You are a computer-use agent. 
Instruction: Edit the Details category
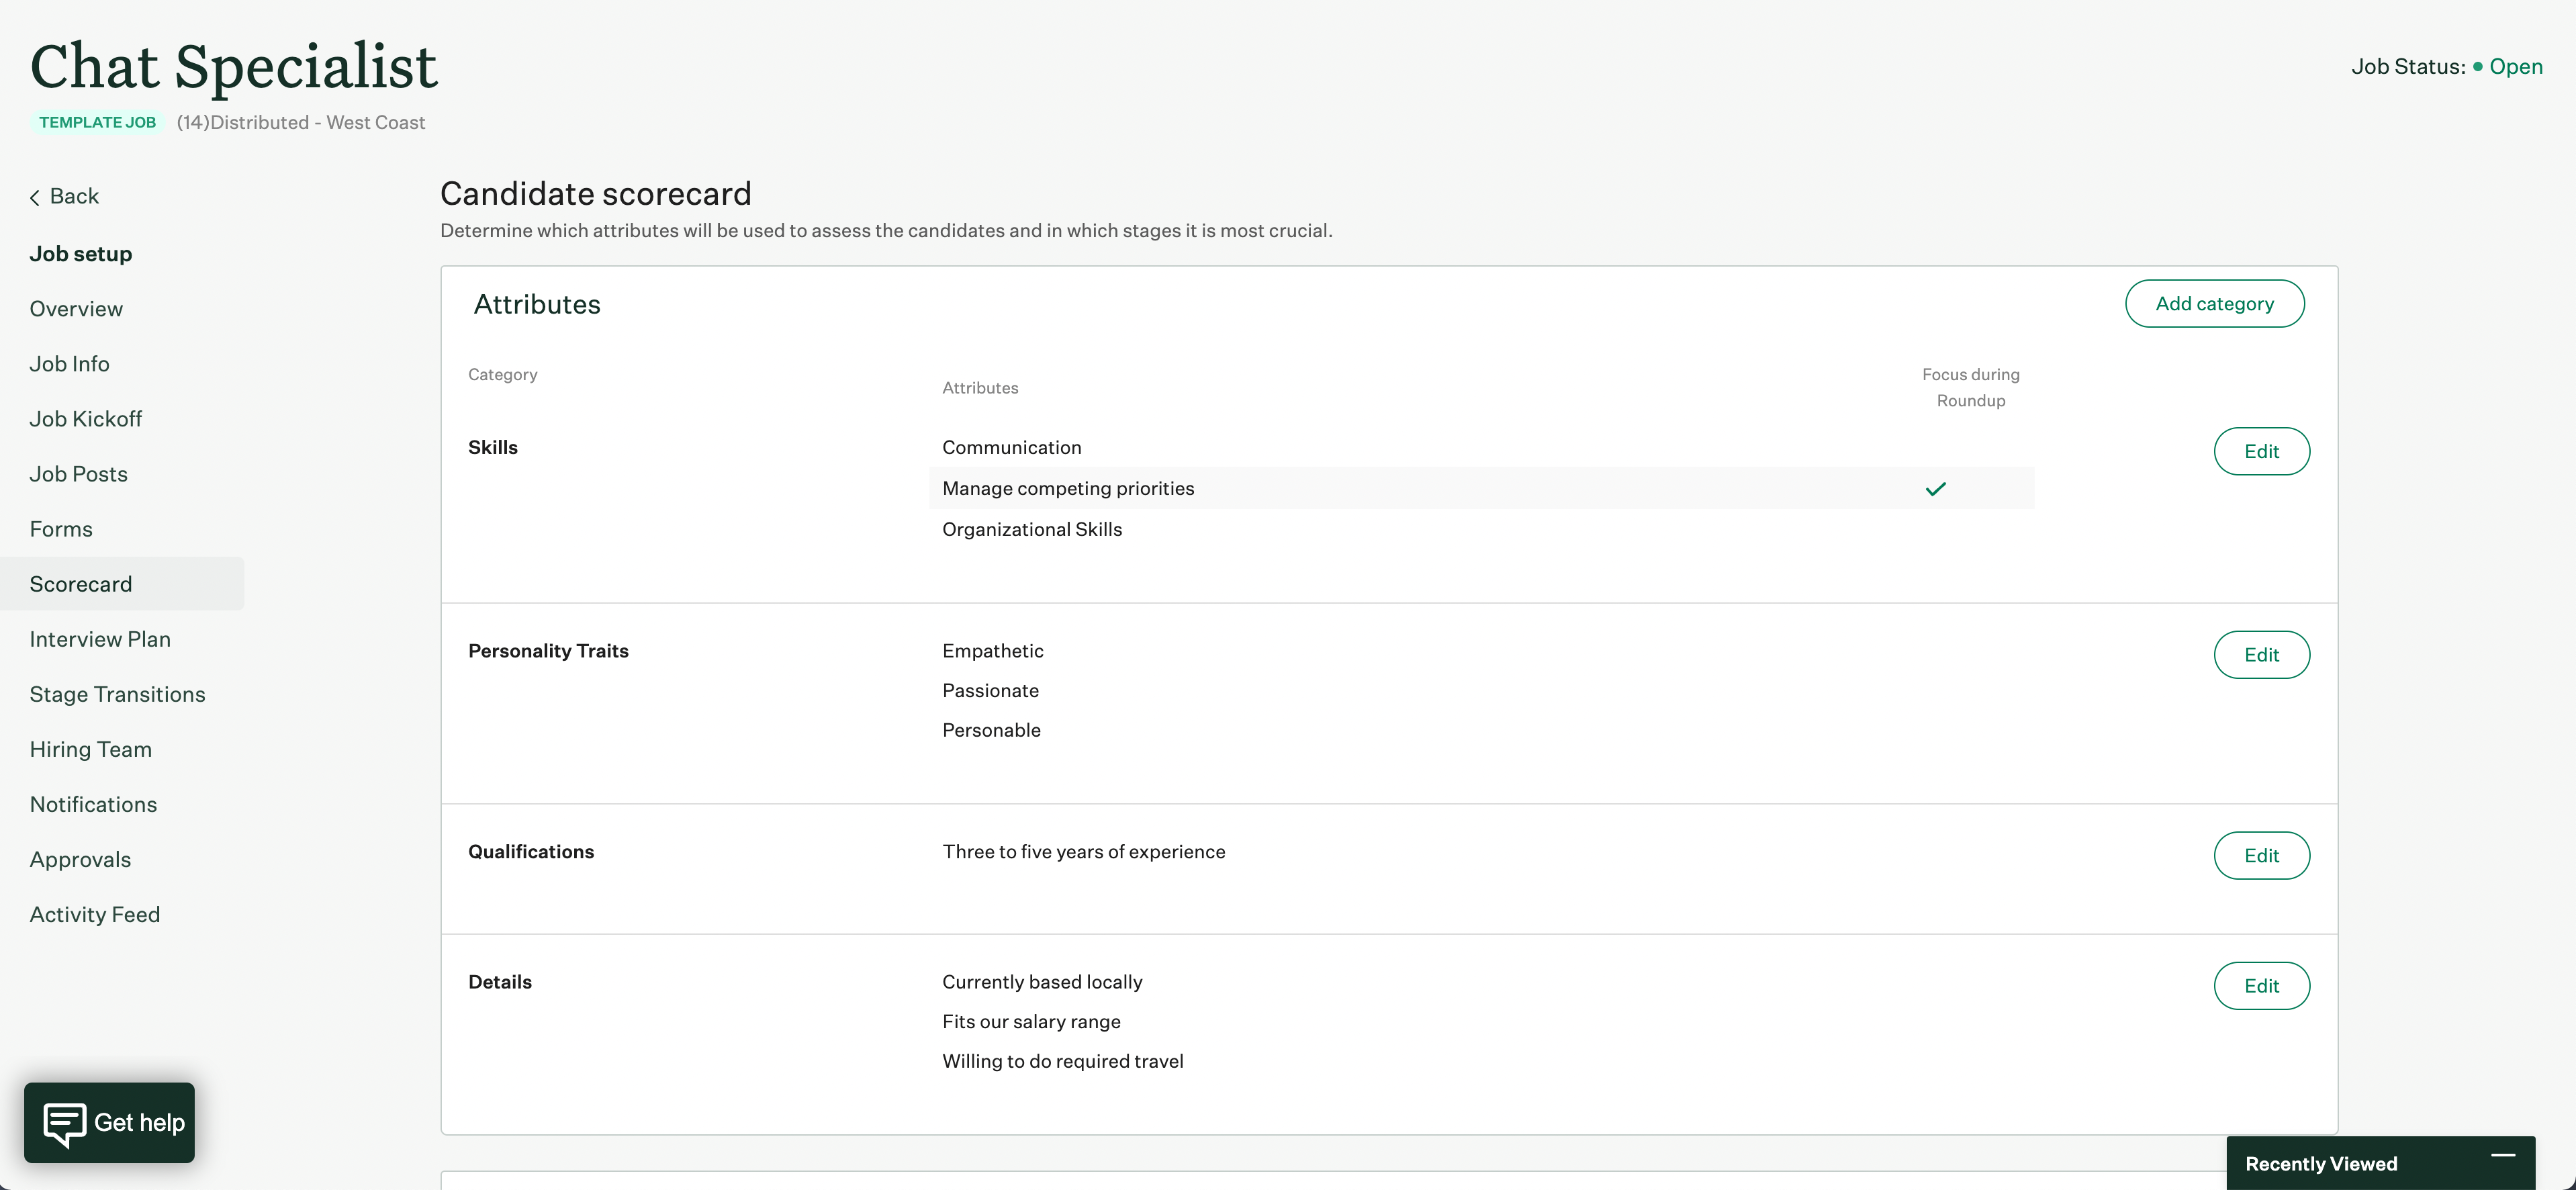tap(2262, 985)
